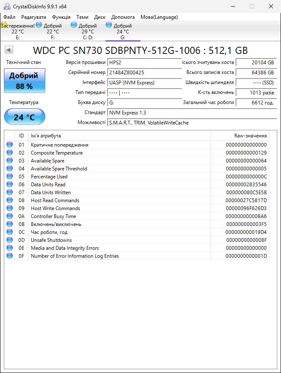The height and width of the screenshot is (373, 281).
Task: Click raw value 00000000000129 for Composite Temperature
Action: [x=246, y=153]
